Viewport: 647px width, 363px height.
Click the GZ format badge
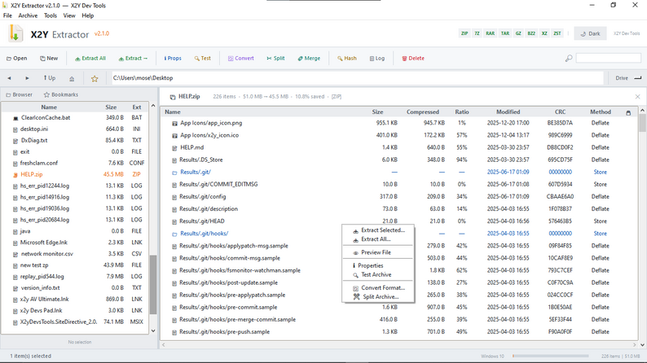tap(518, 33)
